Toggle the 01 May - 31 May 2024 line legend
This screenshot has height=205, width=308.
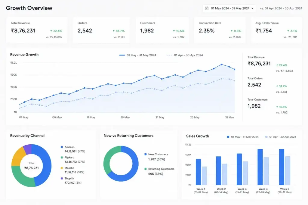(x=138, y=55)
